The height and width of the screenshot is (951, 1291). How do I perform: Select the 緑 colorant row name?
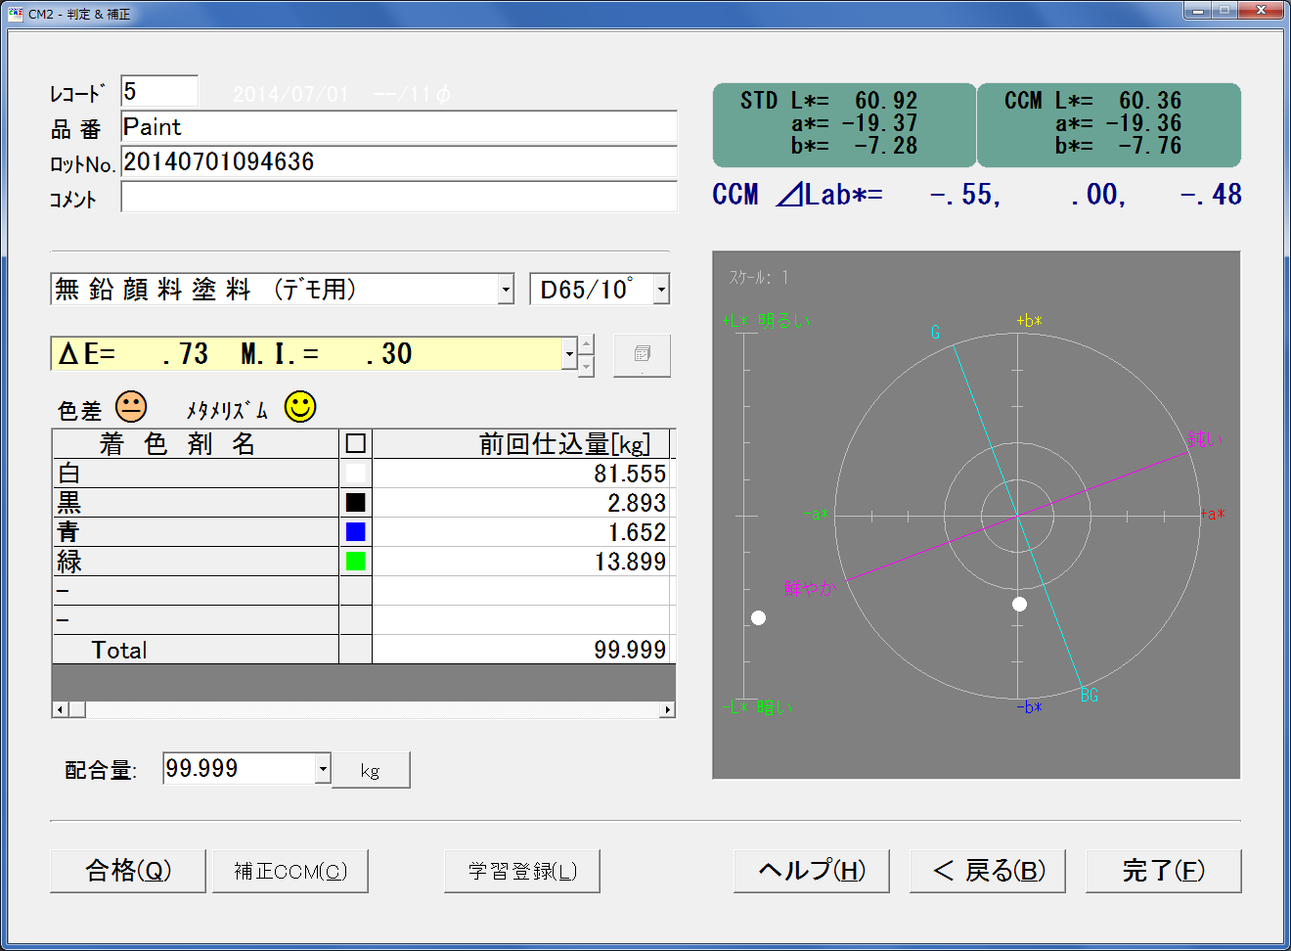coord(196,562)
